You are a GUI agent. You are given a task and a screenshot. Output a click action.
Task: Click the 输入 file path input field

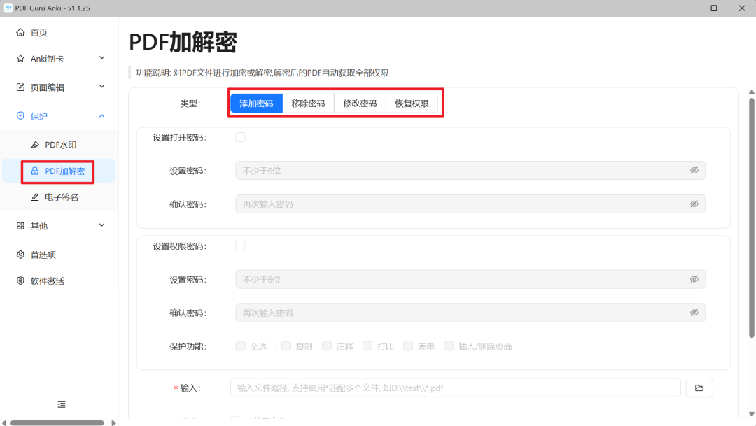point(455,388)
